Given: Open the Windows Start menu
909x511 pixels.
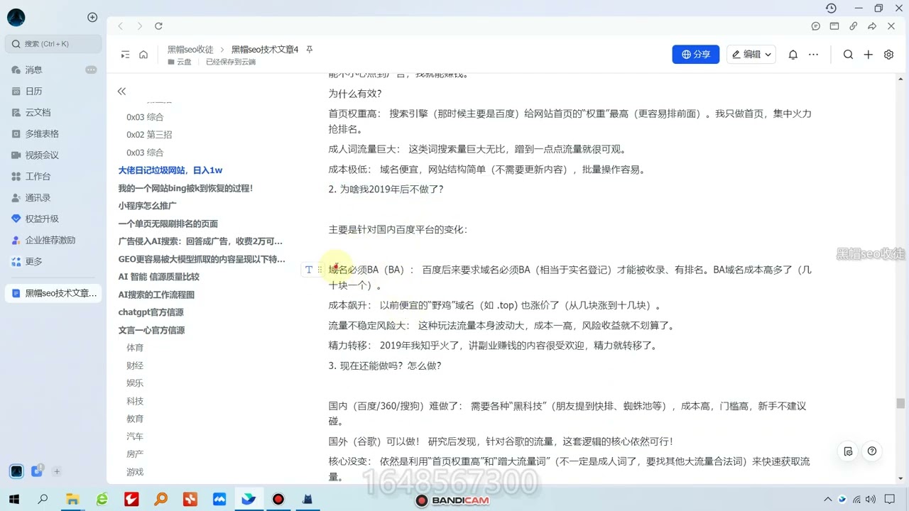Looking at the screenshot, I should [x=13, y=499].
